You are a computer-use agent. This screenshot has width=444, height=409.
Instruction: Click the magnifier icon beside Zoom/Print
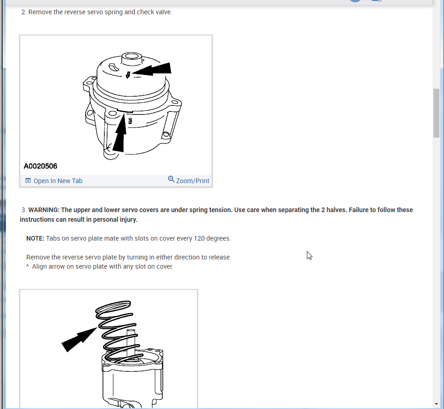(171, 179)
